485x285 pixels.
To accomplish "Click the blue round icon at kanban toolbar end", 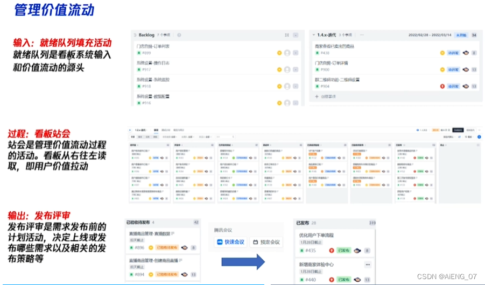I will (x=479, y=137).
